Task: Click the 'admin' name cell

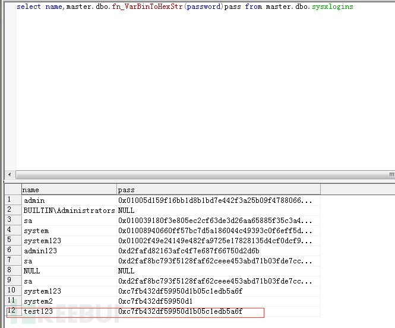Action: [34, 200]
